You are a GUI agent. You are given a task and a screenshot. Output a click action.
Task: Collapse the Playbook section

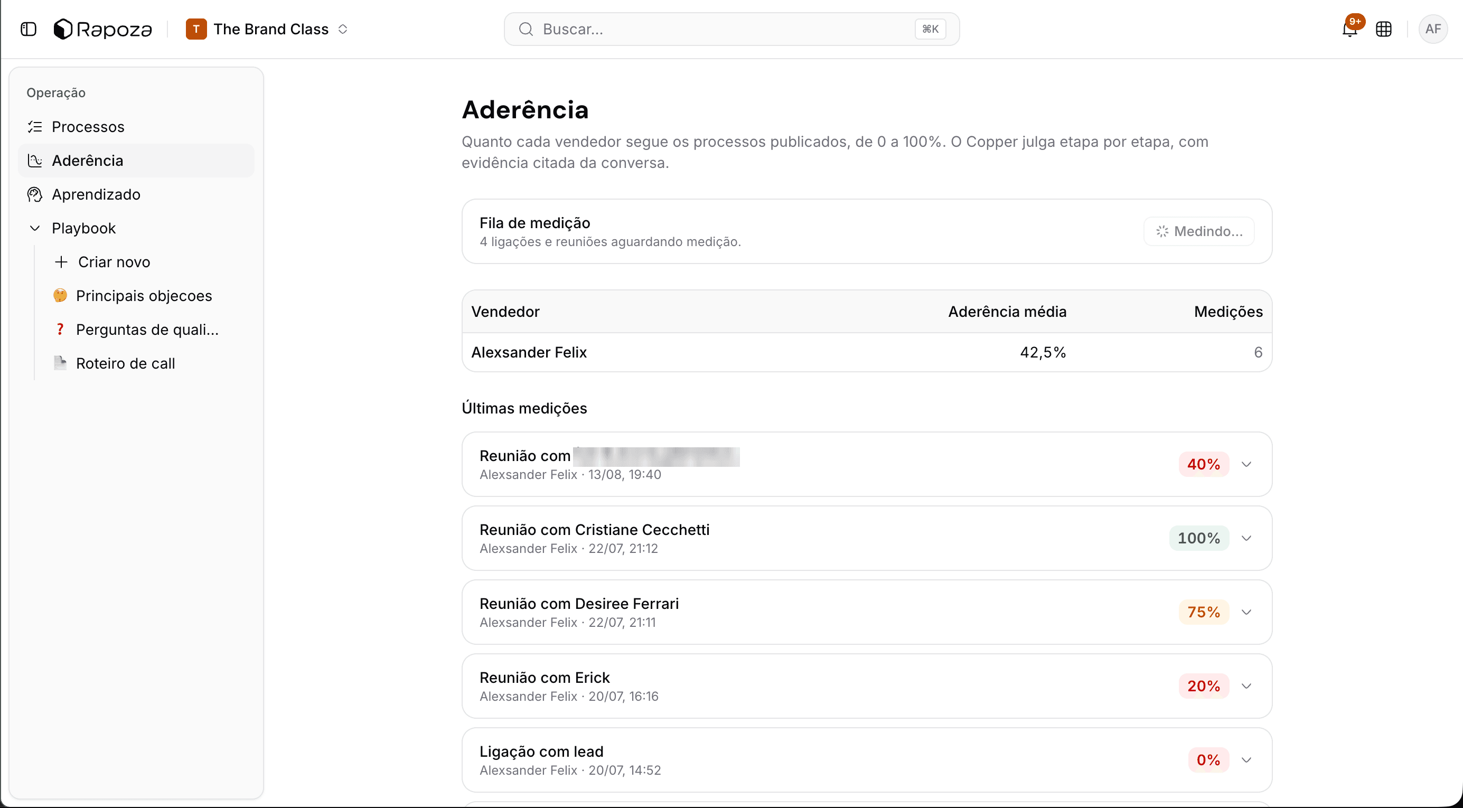point(35,228)
